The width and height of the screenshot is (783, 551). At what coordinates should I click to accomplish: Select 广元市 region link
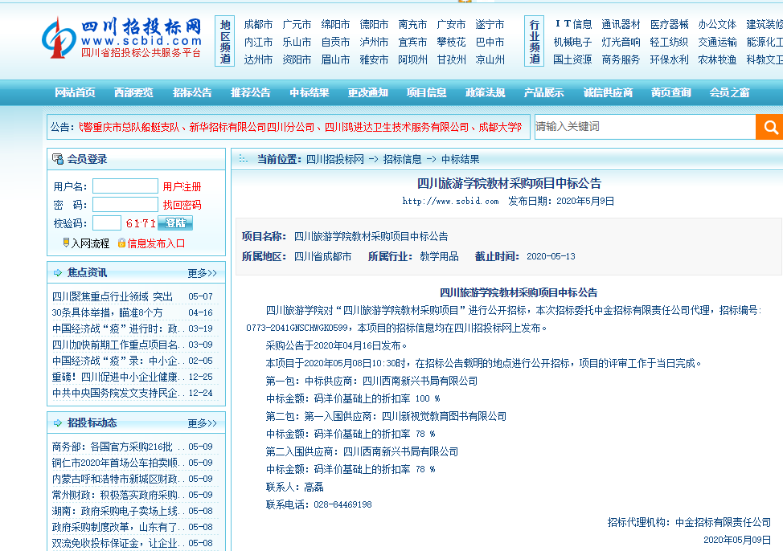tap(297, 24)
